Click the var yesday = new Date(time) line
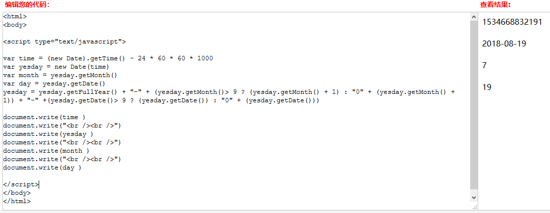 pos(56,67)
